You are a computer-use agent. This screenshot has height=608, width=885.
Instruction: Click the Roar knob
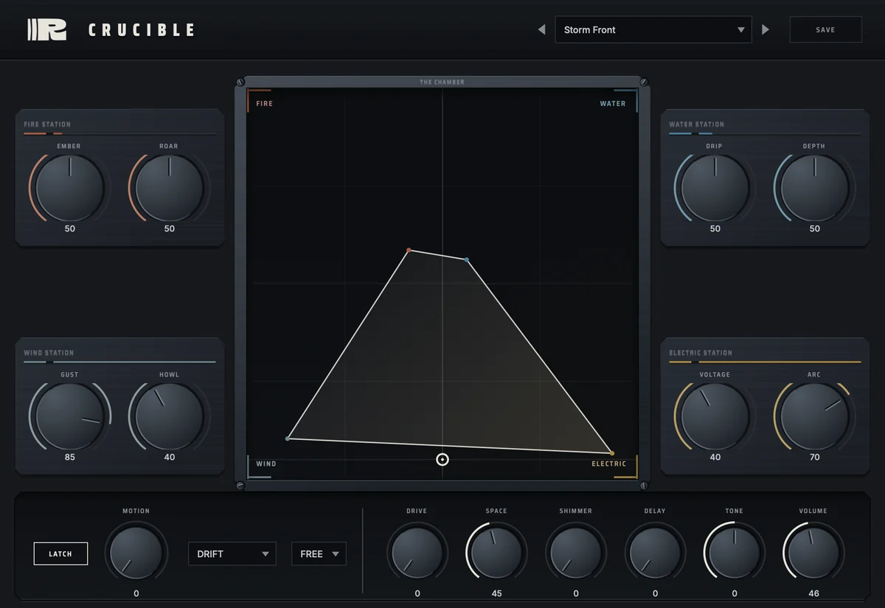[169, 188]
